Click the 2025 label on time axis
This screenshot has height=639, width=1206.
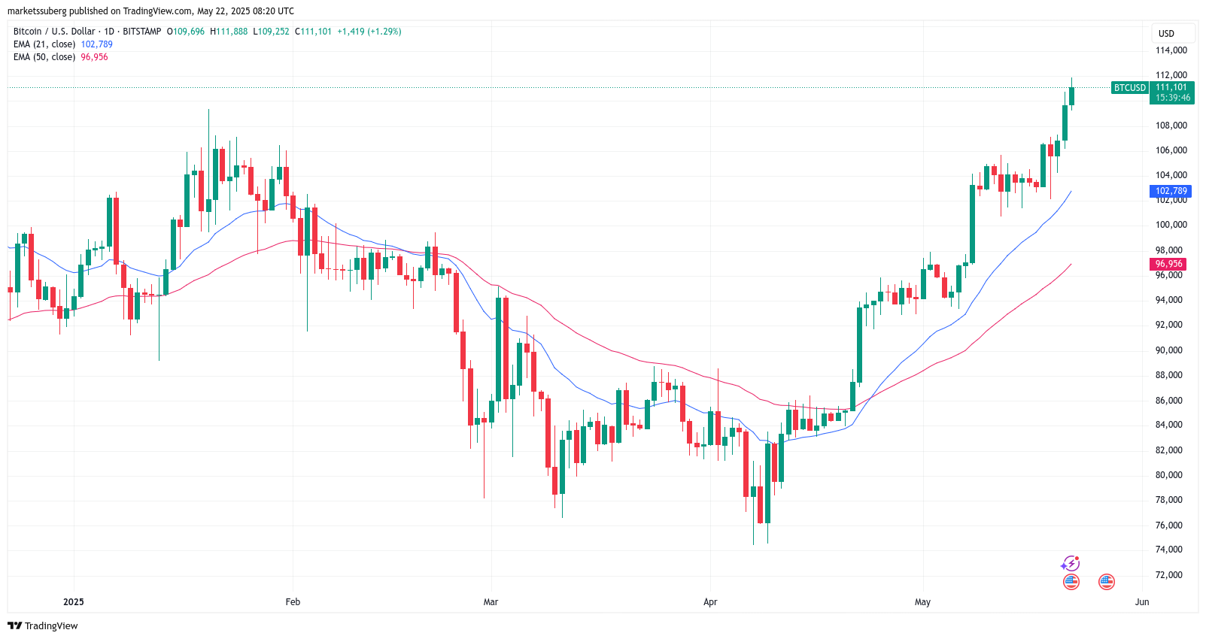[x=74, y=601]
